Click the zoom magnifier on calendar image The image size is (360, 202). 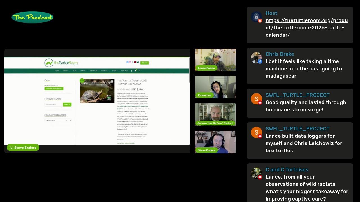112,82
